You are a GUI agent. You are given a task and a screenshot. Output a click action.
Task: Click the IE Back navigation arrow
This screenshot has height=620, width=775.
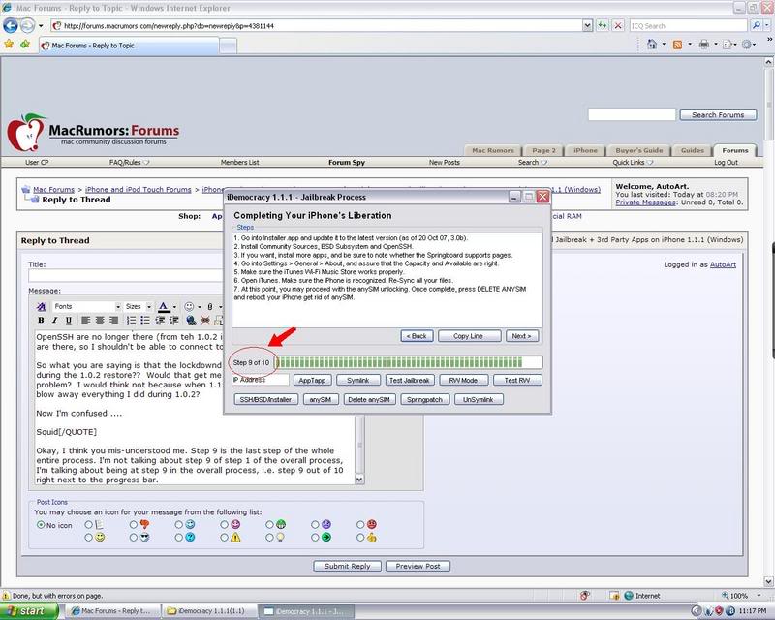point(10,25)
